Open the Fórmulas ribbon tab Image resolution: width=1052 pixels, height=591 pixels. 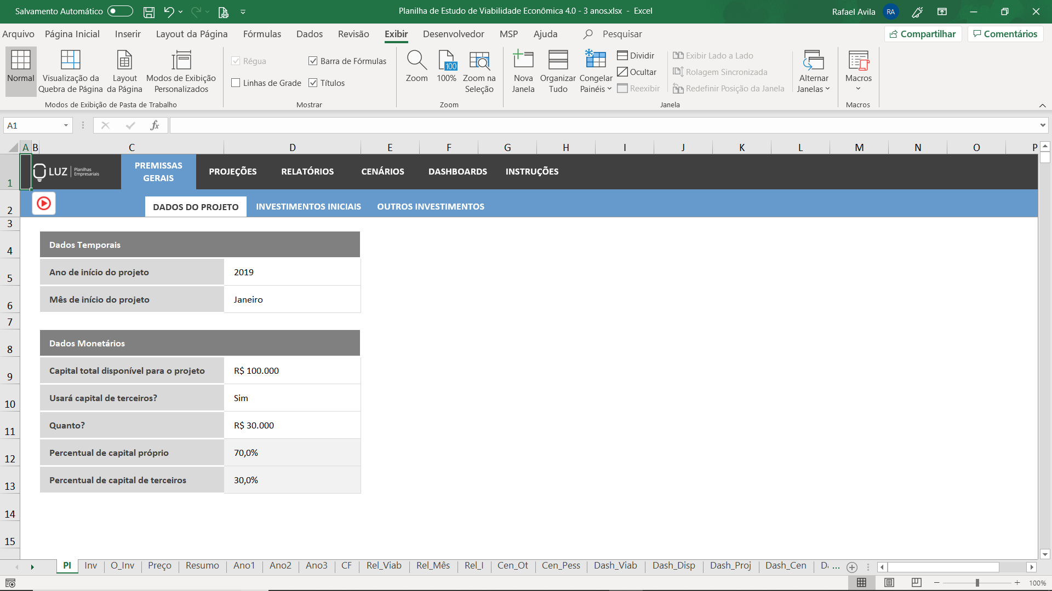point(262,34)
